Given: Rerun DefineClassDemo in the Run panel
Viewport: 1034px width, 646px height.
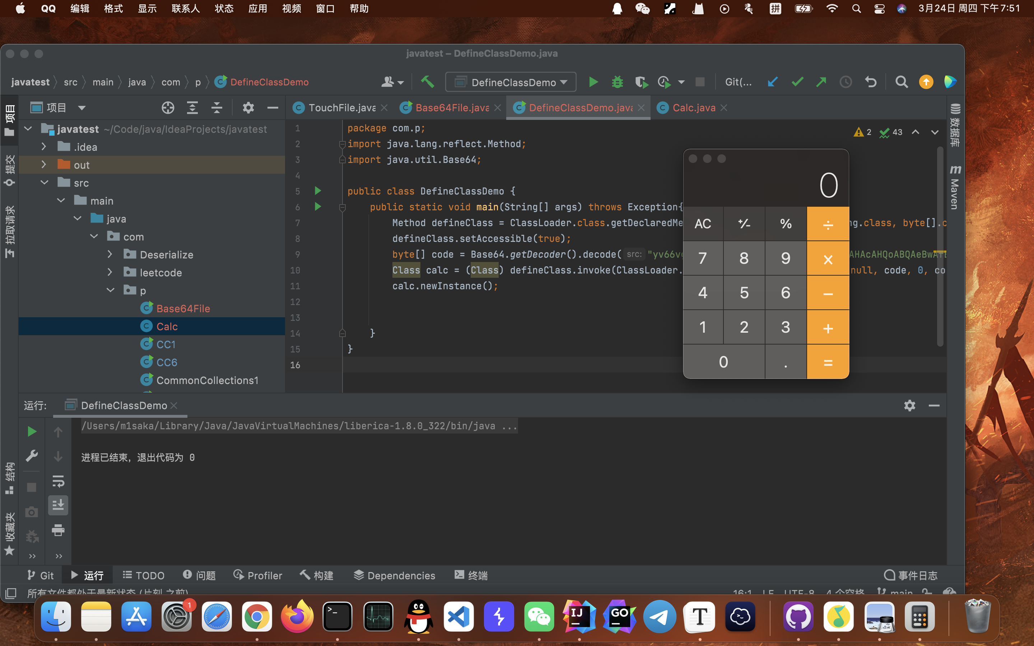Looking at the screenshot, I should coord(32,431).
